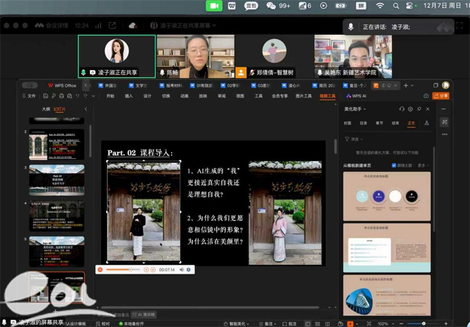Image resolution: width=470 pixels, height=327 pixels.
Task: Toggle the 跟随主题 checkbox
Action: click(394, 166)
